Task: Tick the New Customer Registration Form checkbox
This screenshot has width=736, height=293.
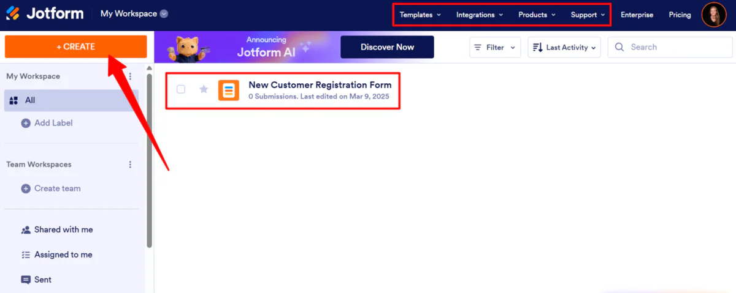Action: click(181, 89)
